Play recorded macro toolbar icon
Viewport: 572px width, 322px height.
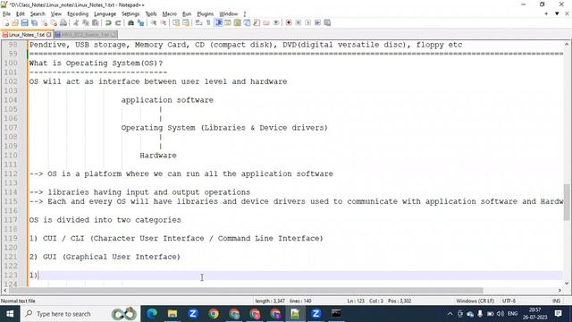coord(307,23)
